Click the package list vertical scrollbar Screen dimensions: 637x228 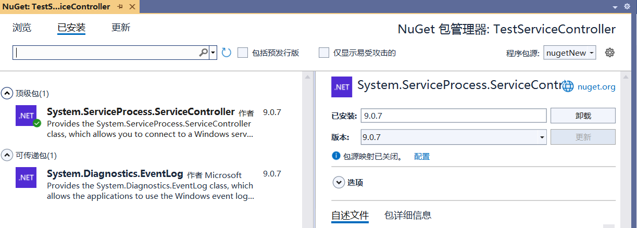(308, 150)
